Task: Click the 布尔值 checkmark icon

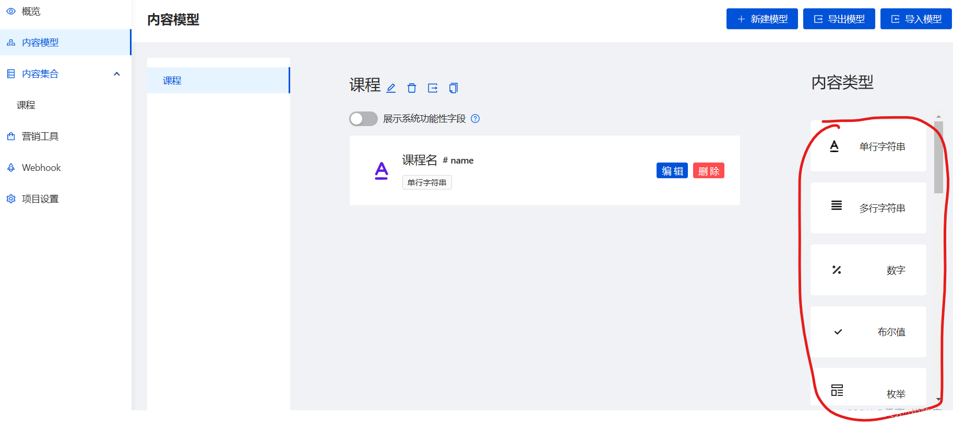Action: coord(838,332)
